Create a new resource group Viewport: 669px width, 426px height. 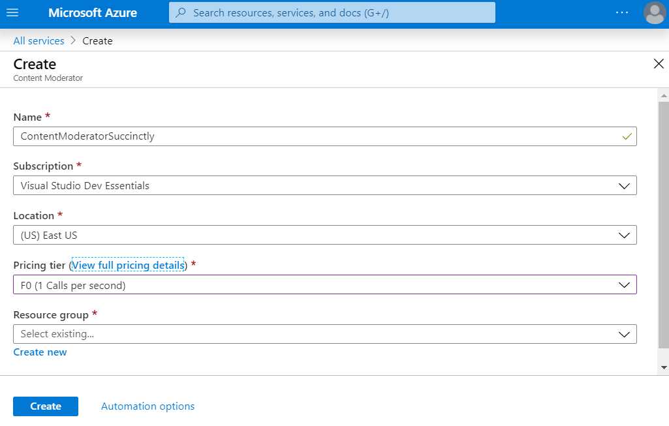(40, 352)
